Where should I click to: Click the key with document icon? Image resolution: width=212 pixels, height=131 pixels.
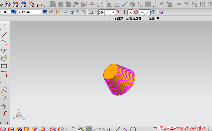[4, 90]
